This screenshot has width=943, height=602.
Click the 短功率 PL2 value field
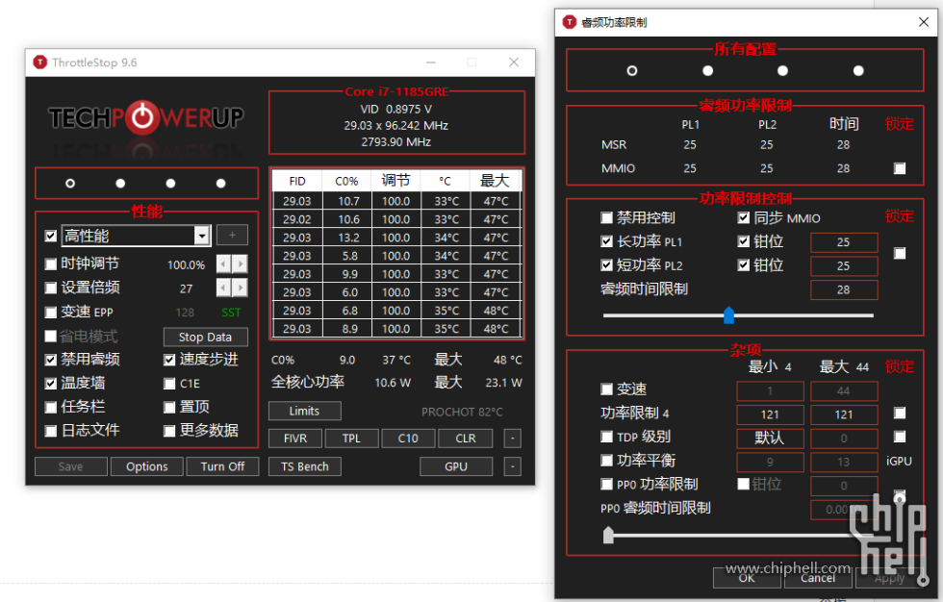pos(844,266)
